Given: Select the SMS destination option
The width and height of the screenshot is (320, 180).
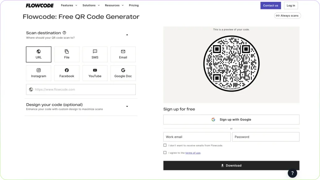Looking at the screenshot, I should click(95, 54).
